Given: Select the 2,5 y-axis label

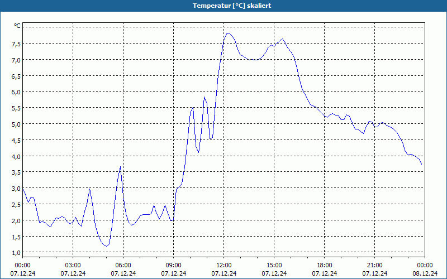Looking at the screenshot, I should 16,204.
